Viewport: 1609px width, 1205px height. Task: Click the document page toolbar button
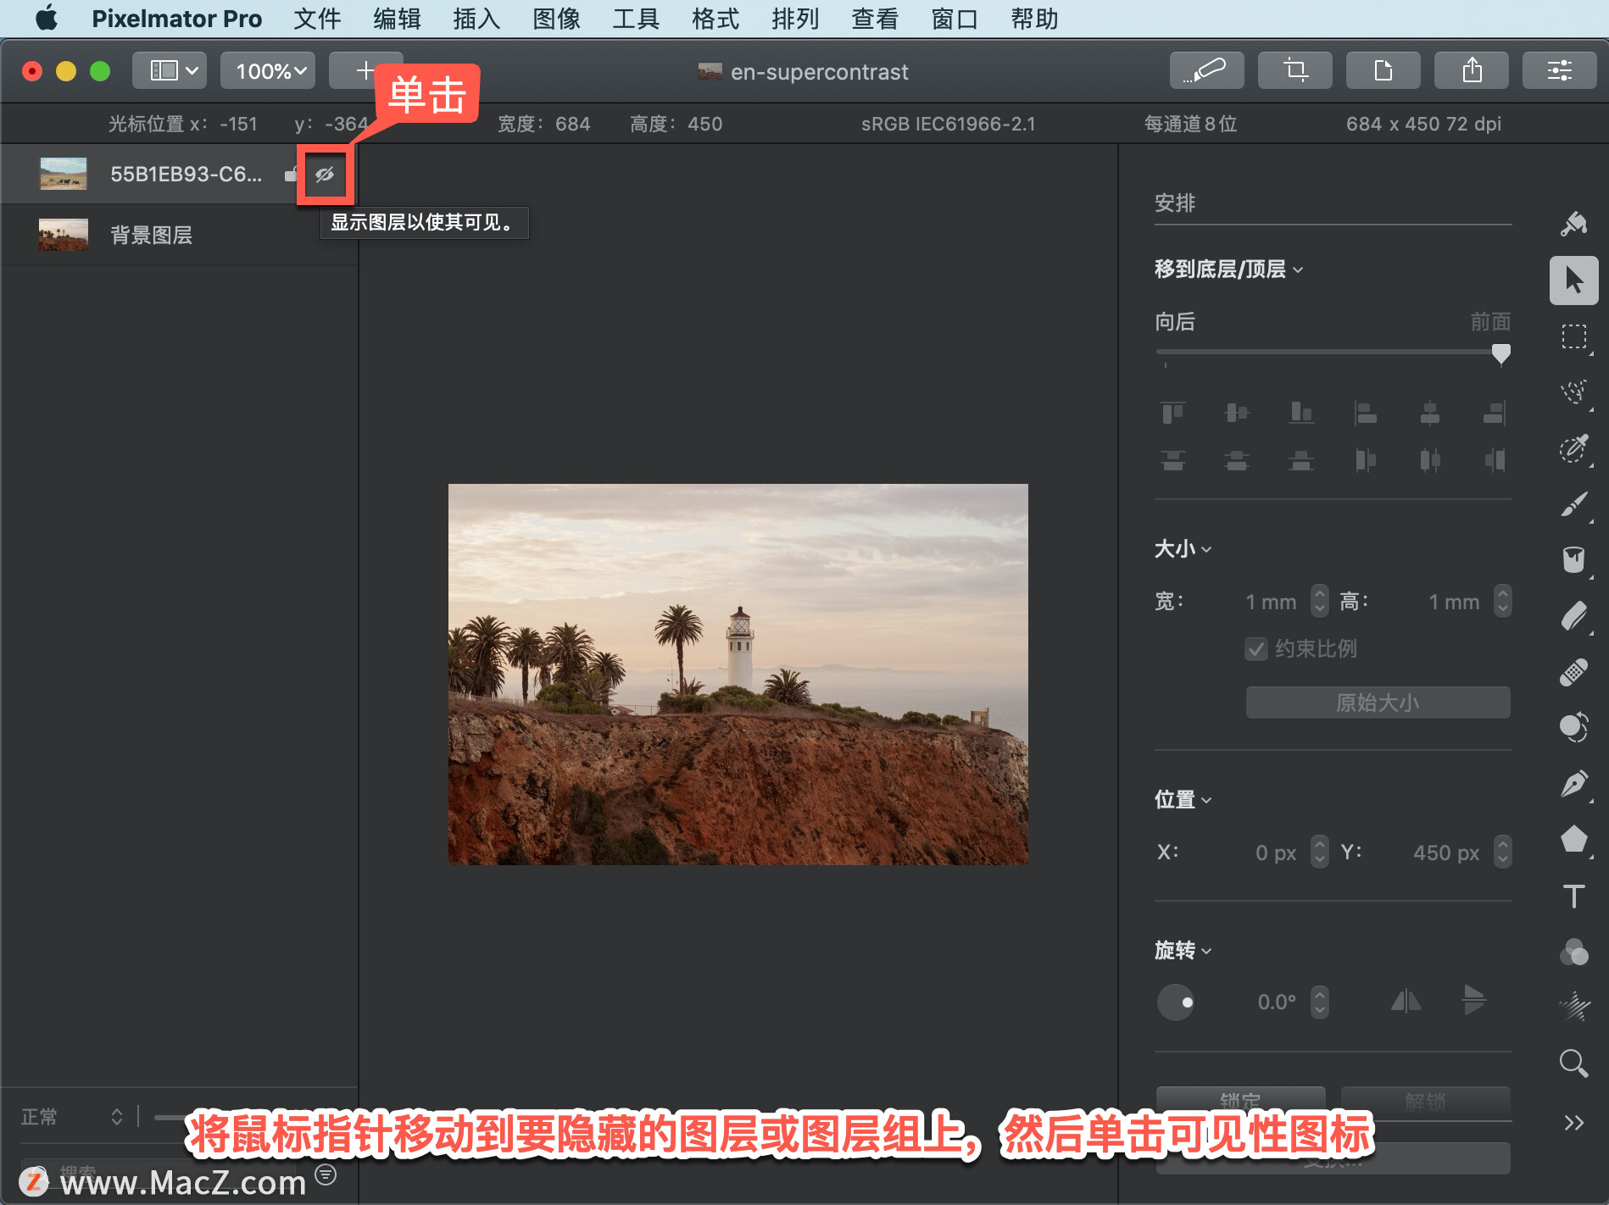point(1383,70)
